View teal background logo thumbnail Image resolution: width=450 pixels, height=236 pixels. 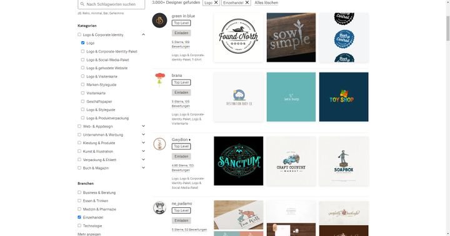pos(291,97)
